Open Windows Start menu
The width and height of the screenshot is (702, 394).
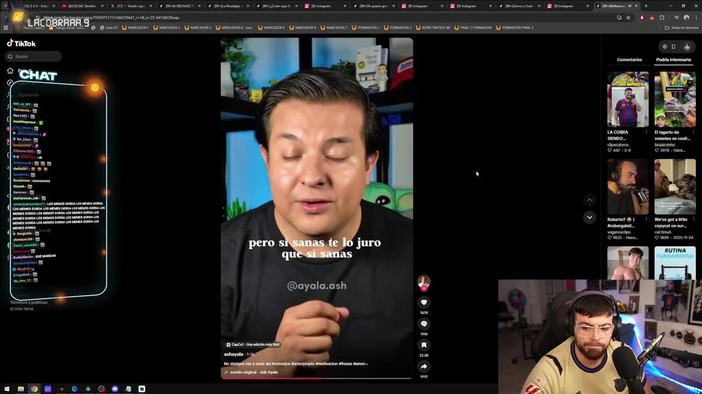pyautogui.click(x=7, y=389)
